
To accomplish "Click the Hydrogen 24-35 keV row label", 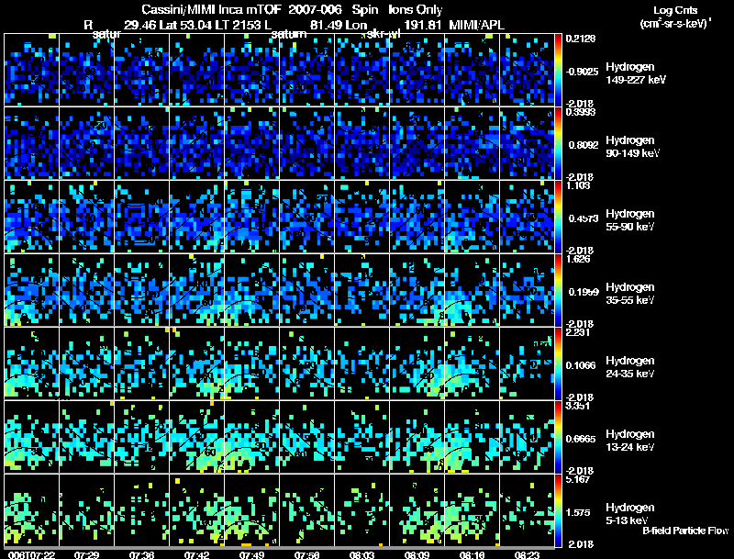I will (x=630, y=367).
